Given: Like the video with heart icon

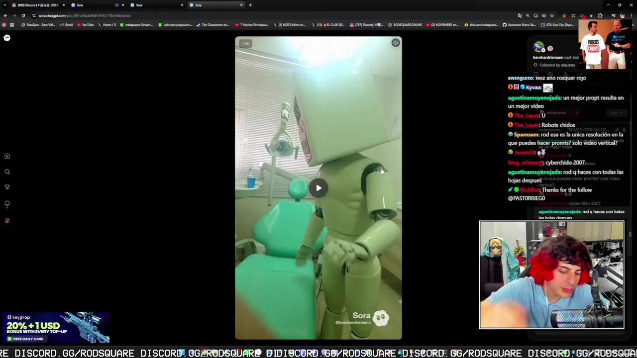Looking at the screenshot, I should [536, 75].
